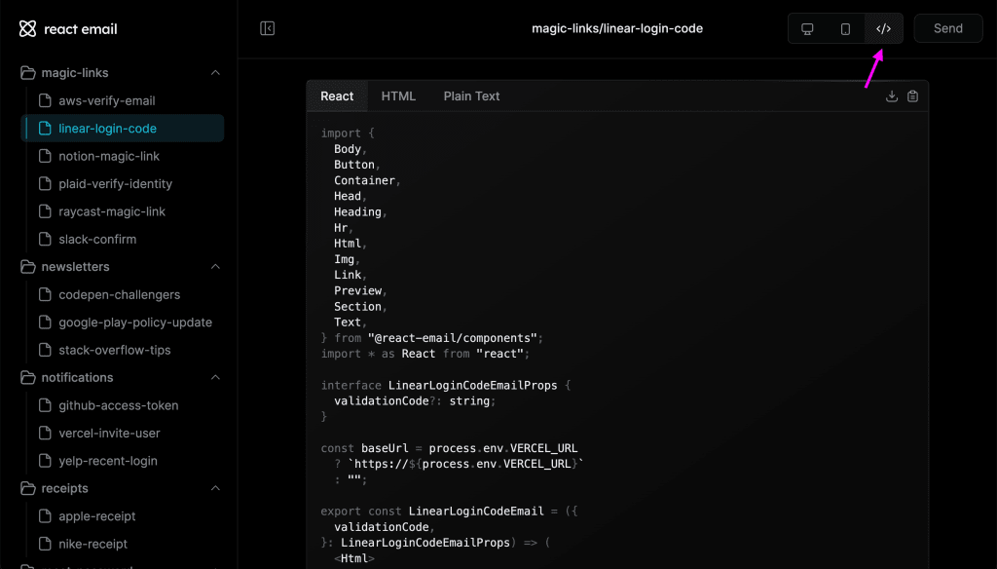Open the Plain Text tab
This screenshot has height=569, width=997.
click(x=471, y=96)
